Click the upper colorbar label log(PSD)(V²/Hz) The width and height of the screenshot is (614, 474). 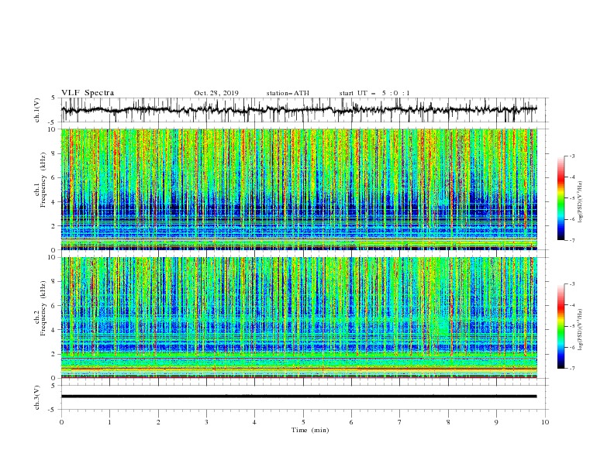point(580,202)
